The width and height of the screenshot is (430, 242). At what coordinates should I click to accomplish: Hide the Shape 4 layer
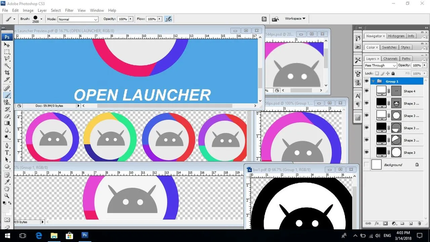[367, 91]
